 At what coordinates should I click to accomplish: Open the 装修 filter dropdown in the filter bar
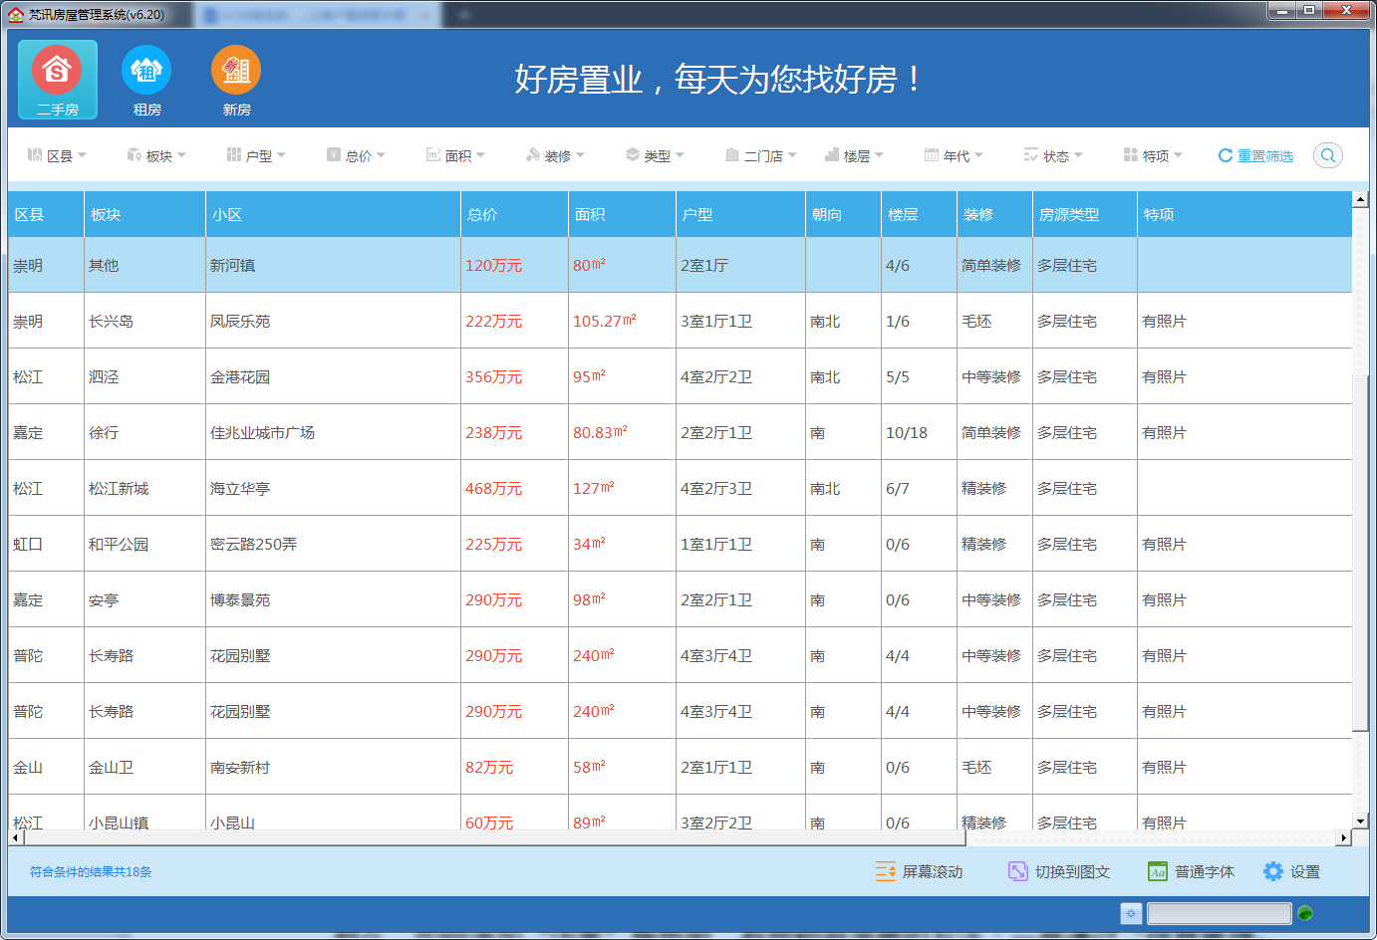point(555,155)
